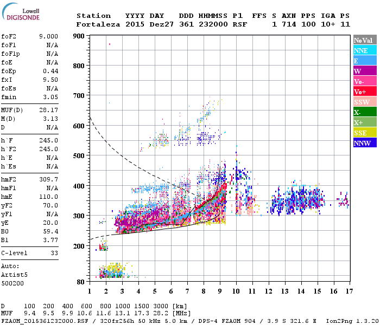
Task: Click the RSF value under P1
Action: [240, 24]
